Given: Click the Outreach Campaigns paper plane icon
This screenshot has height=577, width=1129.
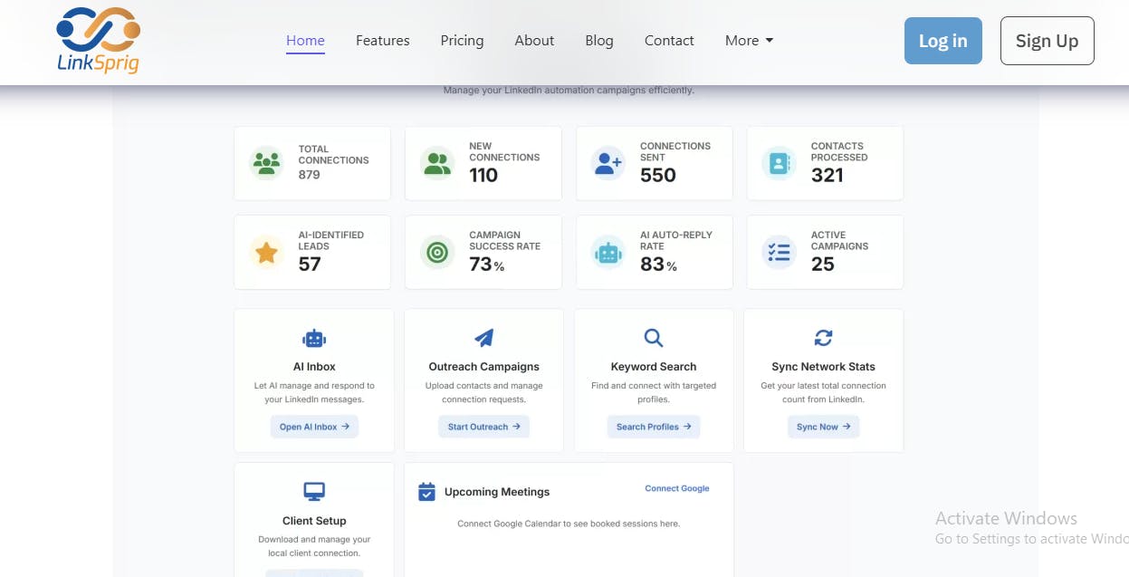Looking at the screenshot, I should point(483,338).
